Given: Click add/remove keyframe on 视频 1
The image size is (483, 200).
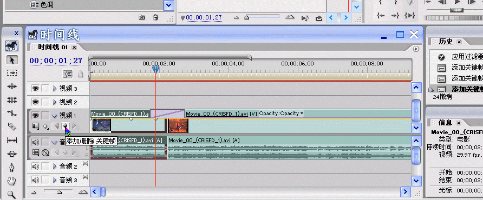Looking at the screenshot, I should tap(65, 125).
